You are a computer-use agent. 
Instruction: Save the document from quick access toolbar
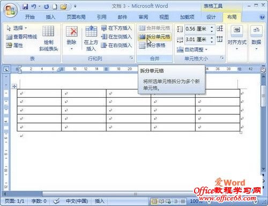click(25, 6)
